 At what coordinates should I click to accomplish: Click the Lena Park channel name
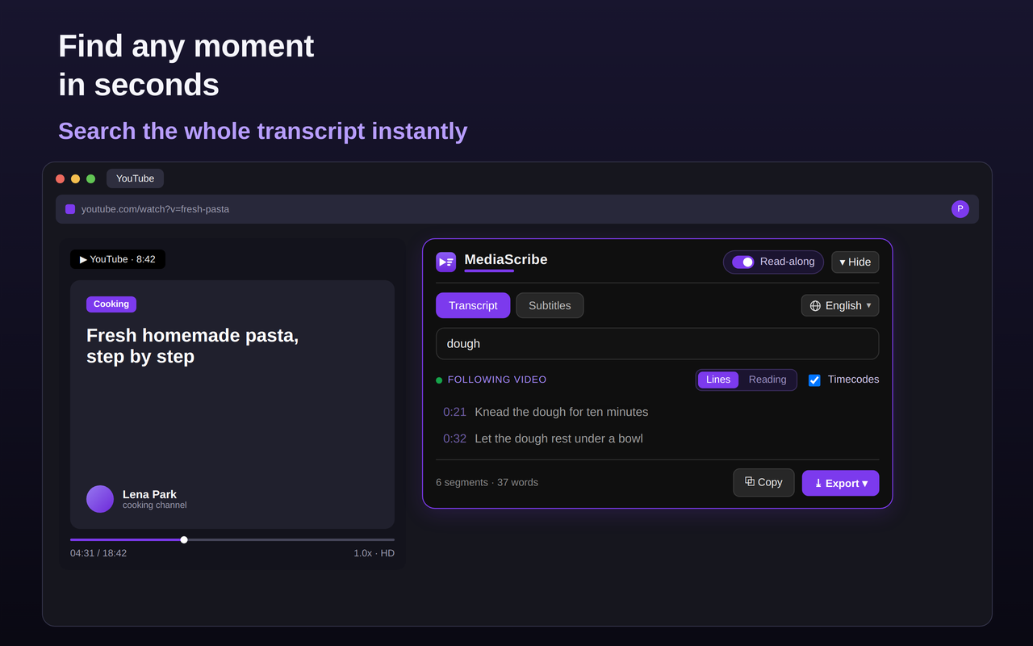[149, 494]
